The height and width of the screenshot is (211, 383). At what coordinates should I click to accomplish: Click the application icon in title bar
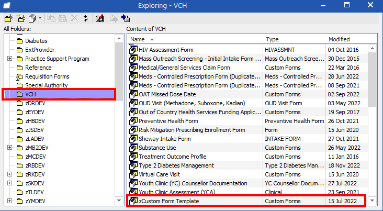pyautogui.click(x=7, y=5)
